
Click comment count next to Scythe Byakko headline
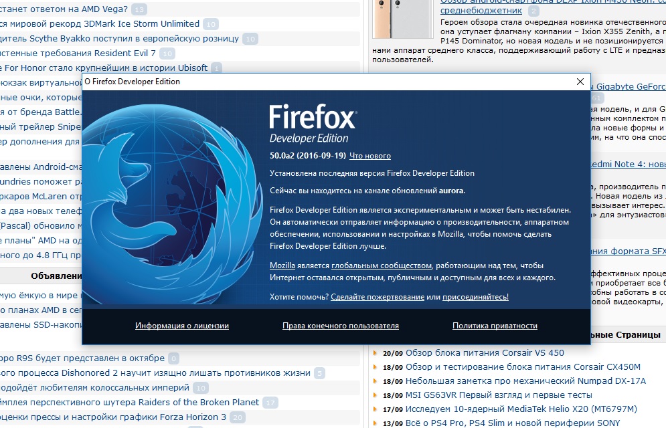(250, 39)
